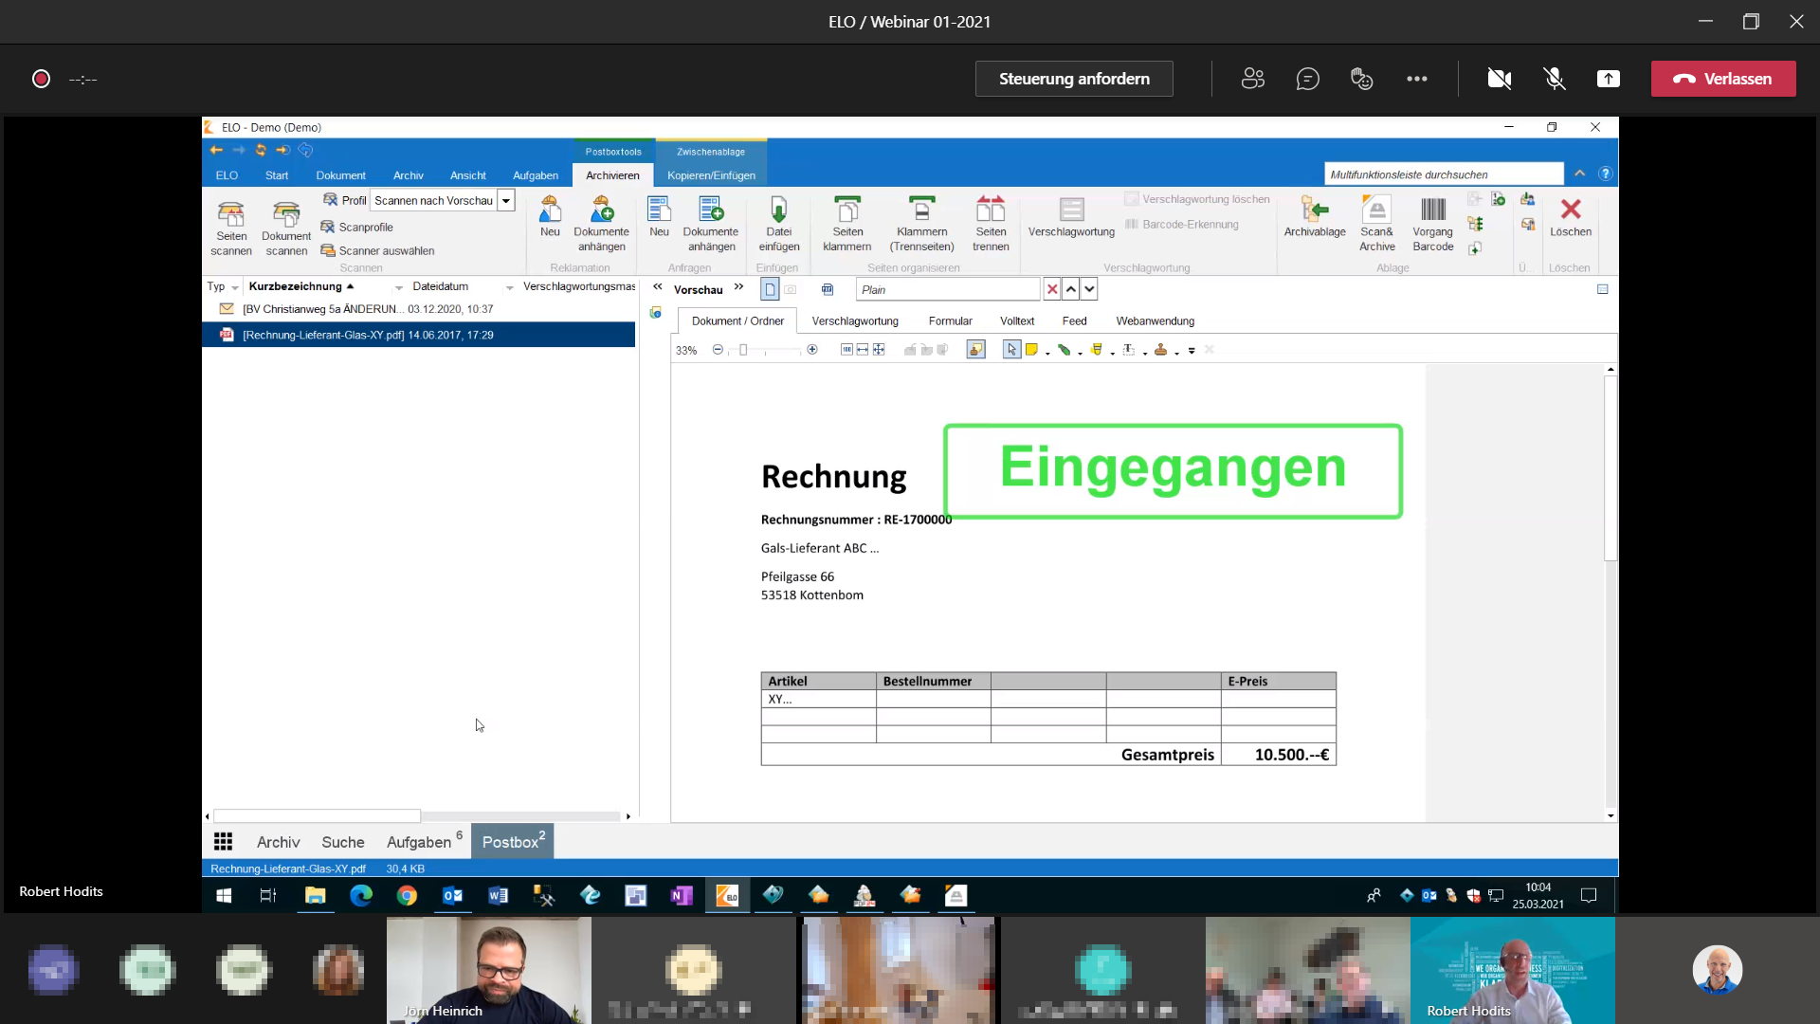This screenshot has width=1820, height=1024.
Task: Unmute the microphone in Teams
Action: click(x=1554, y=79)
